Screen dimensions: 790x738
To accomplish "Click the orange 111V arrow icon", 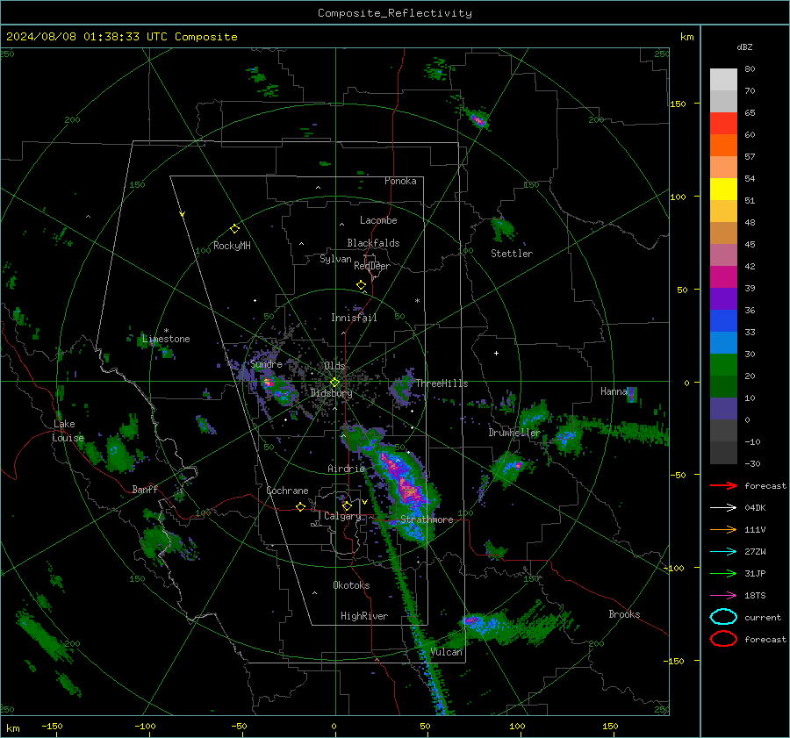I will coord(723,529).
